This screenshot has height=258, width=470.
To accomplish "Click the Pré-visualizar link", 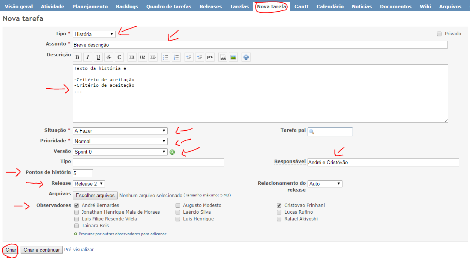I will pos(79,250).
